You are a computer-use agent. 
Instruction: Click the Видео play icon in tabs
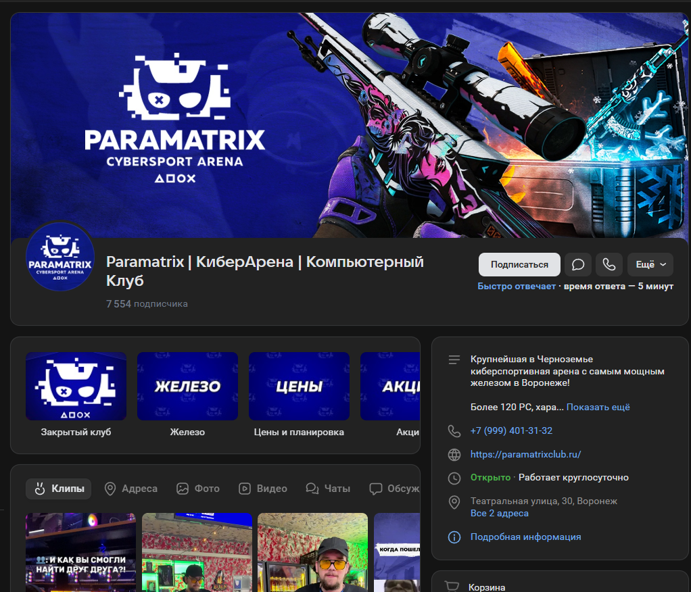click(x=245, y=489)
